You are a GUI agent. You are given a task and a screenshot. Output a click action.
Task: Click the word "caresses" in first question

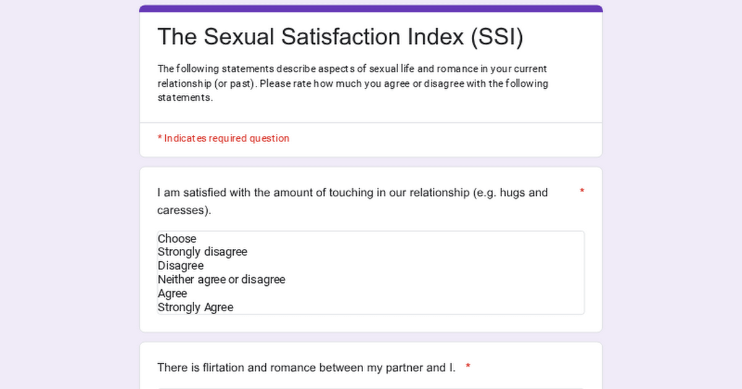(182, 210)
